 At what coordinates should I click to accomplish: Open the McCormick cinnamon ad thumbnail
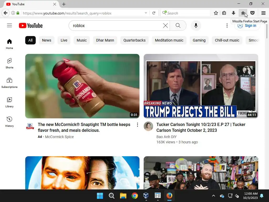(82, 86)
